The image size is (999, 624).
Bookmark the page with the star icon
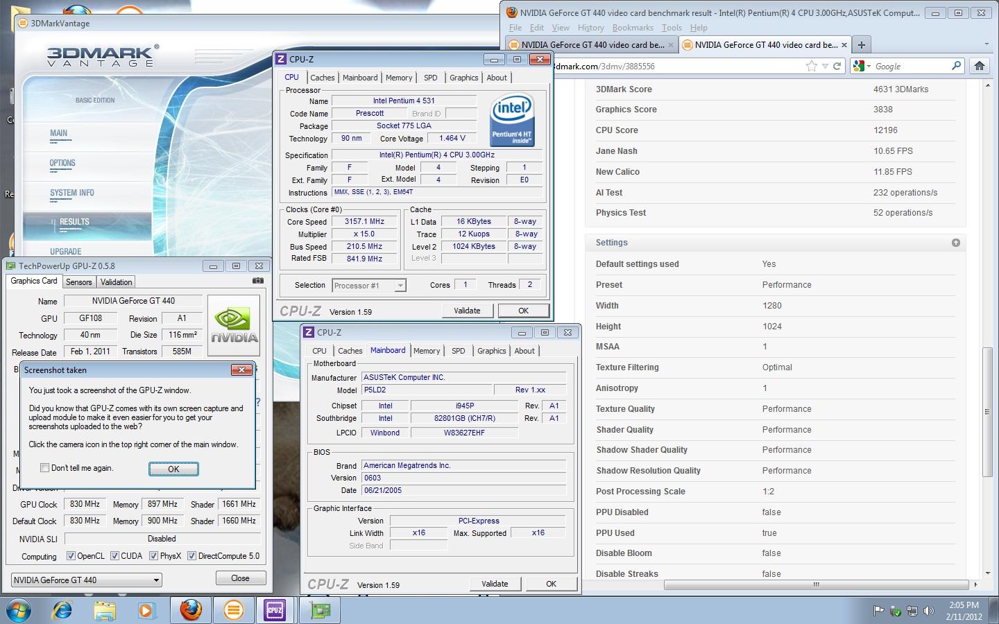[812, 66]
